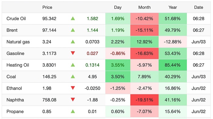
Task: Click the red down arrow in Ethanol row
Action: [73, 88]
